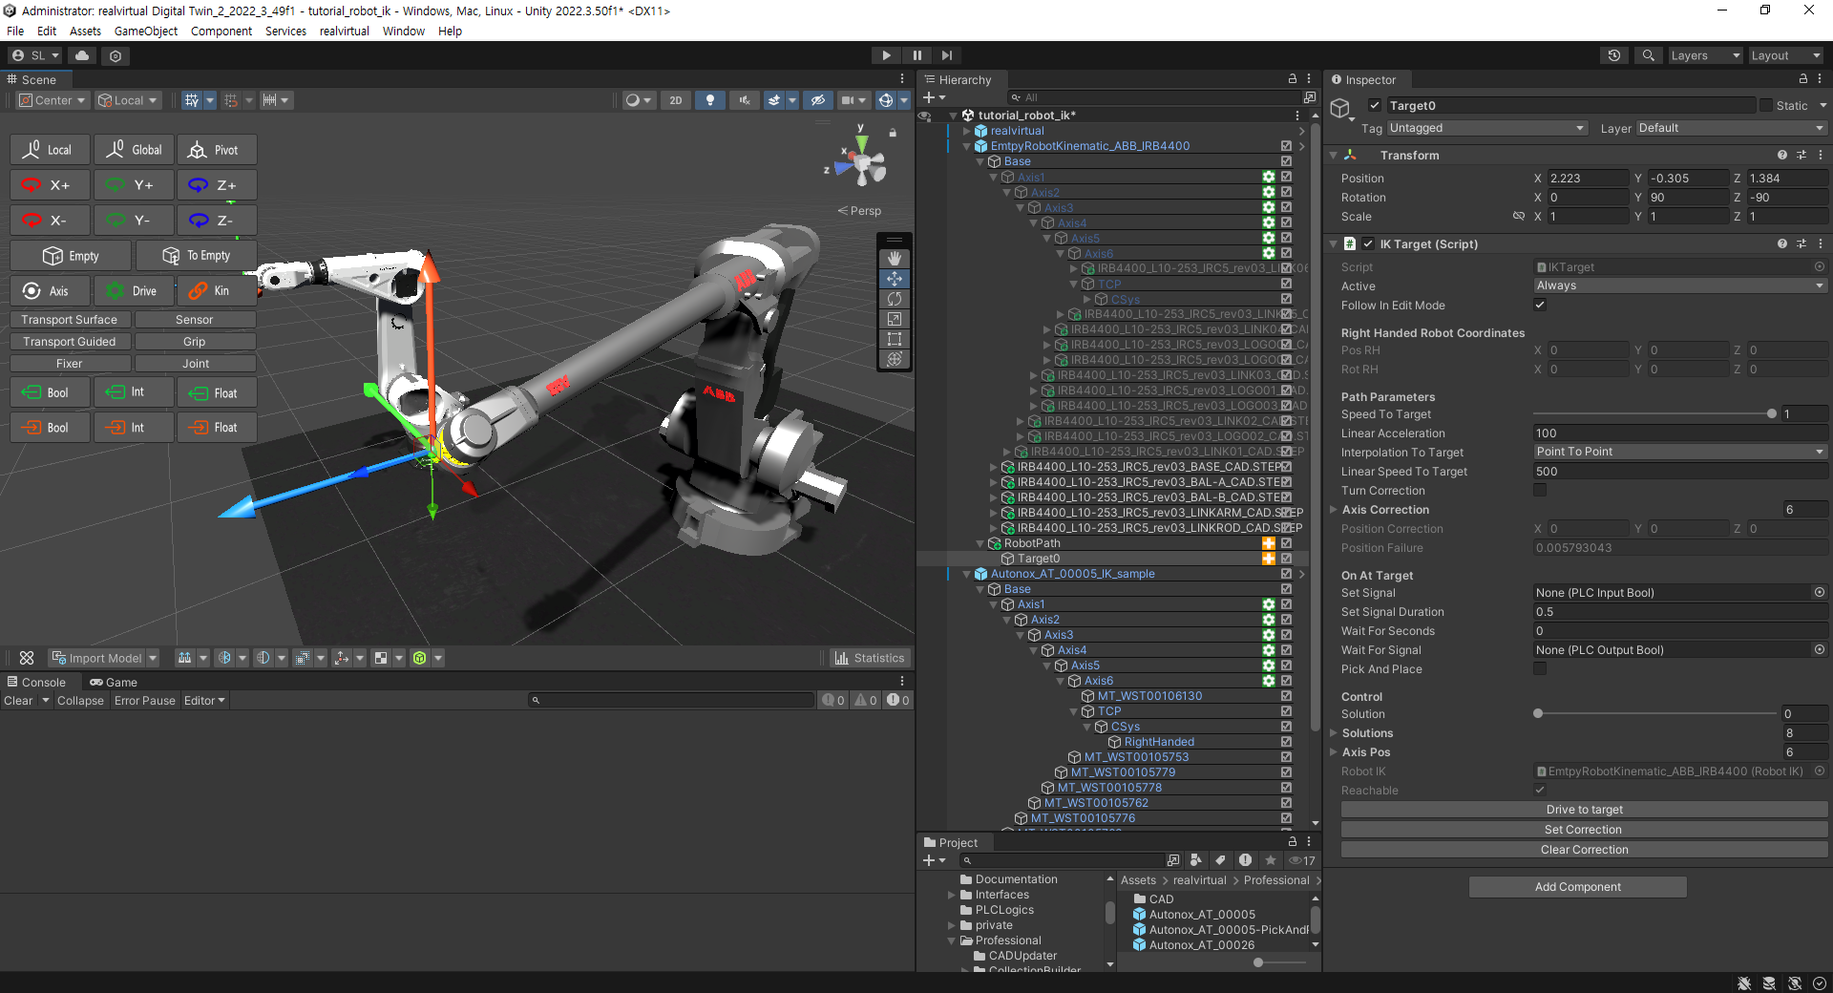This screenshot has height=993, width=1833.
Task: Click the Sensor button
Action: [x=195, y=320]
